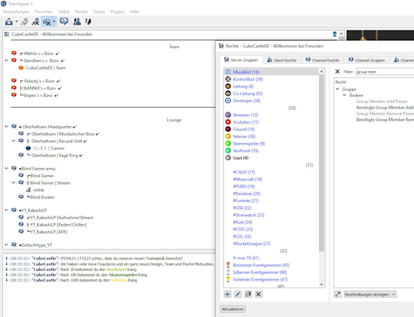Collapse the BamBam's Büro channel
414x317 pixels.
[6, 60]
